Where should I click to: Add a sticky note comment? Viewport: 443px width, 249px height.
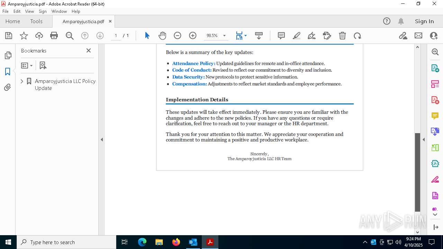281,36
